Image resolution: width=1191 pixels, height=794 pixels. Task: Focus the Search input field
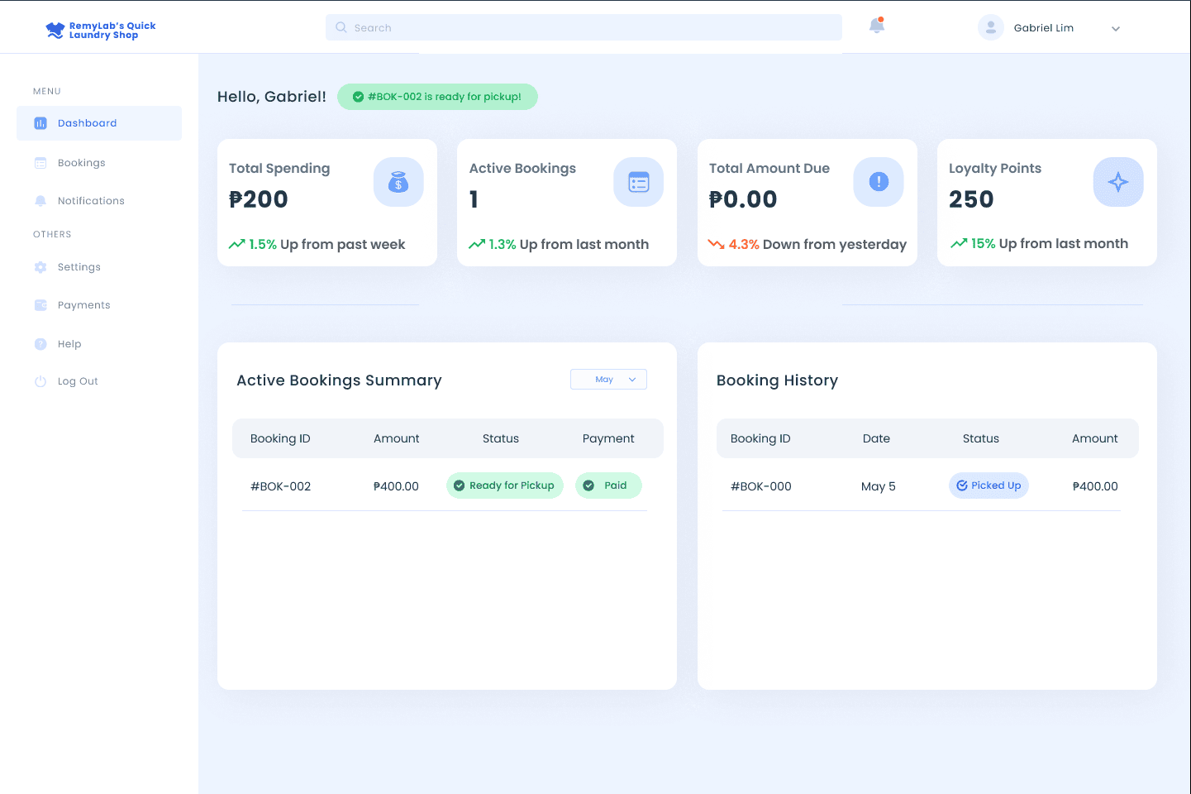[x=595, y=27]
